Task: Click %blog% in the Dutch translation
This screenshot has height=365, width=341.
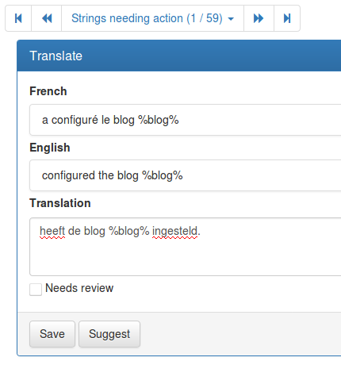Action: click(129, 232)
